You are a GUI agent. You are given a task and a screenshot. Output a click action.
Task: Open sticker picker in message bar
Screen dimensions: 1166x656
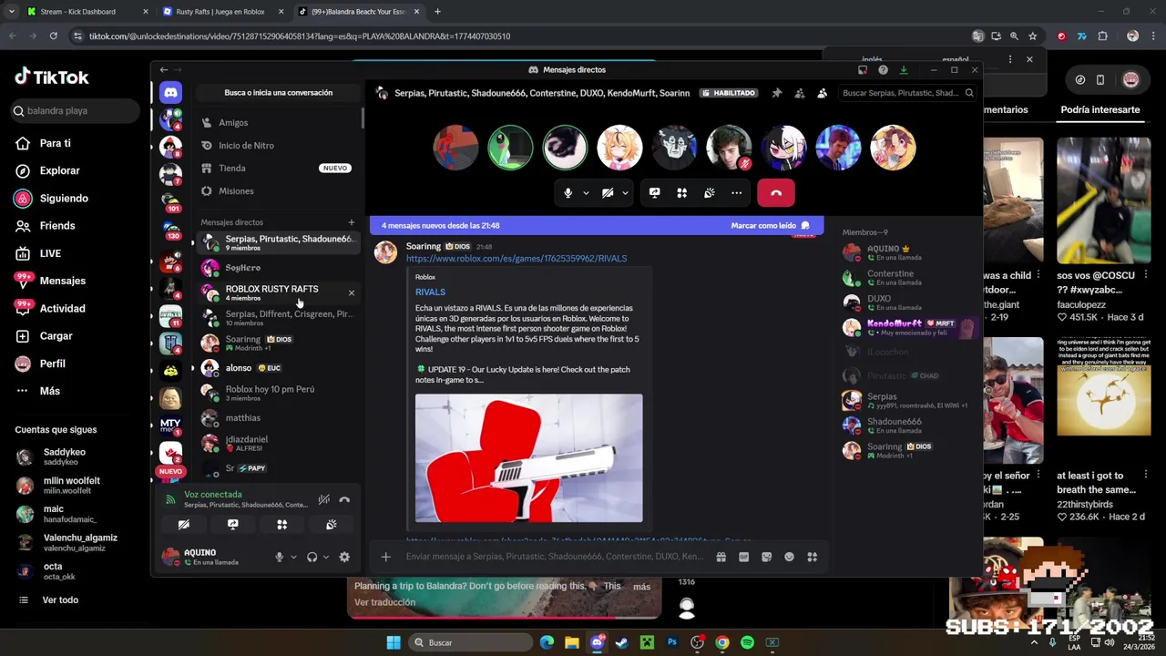click(x=767, y=557)
